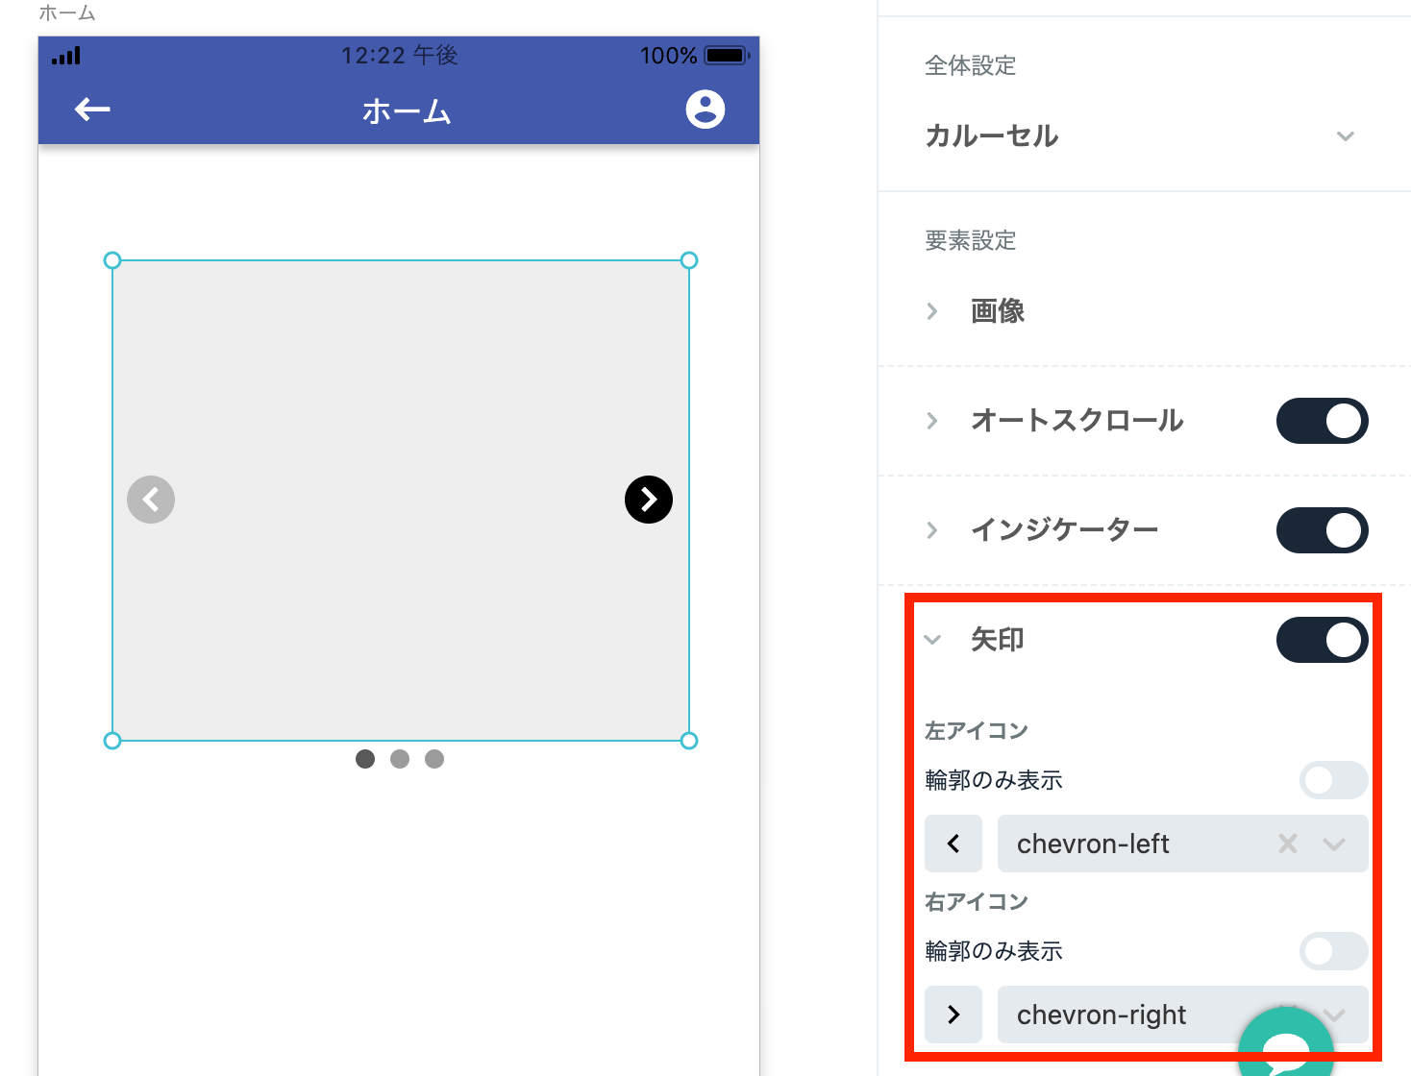Image resolution: width=1411 pixels, height=1076 pixels.
Task: Click the 全体設定 label
Action: [x=970, y=65]
